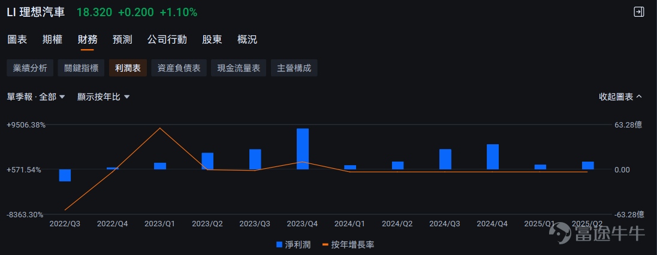Screen dimensions: 657x255
Task: Toggle the 淨利潤 legend entry
Action: [x=293, y=245]
